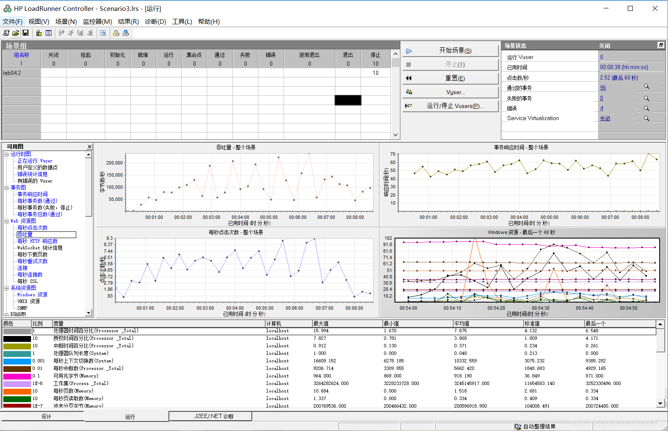This screenshot has width=668, height=431.
Task: Click the New Scenario toolbar icon
Action: (6, 33)
